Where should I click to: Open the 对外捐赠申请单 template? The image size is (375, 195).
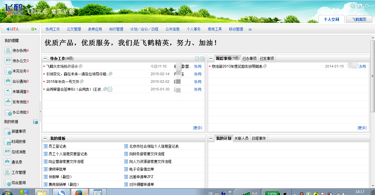coord(142,184)
